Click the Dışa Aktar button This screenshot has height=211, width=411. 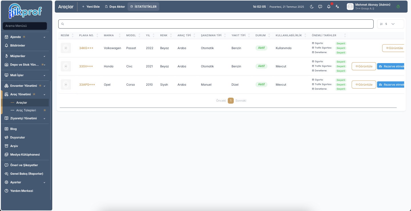(x=115, y=7)
